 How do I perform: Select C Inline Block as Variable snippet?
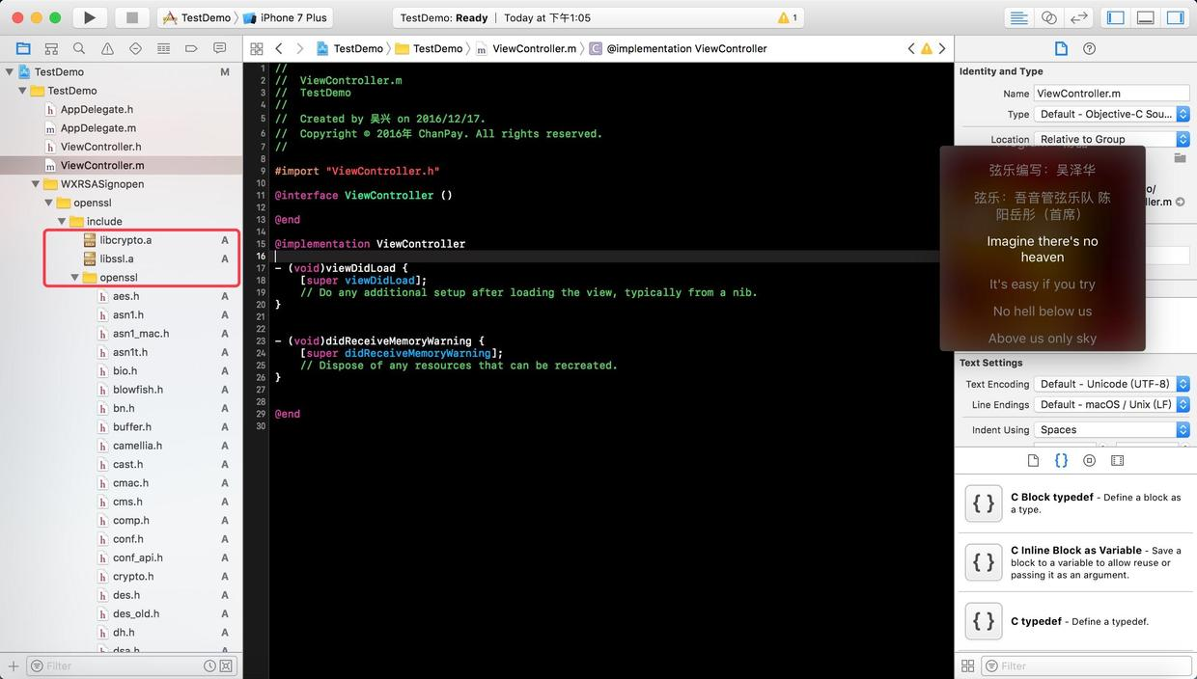pos(1075,561)
